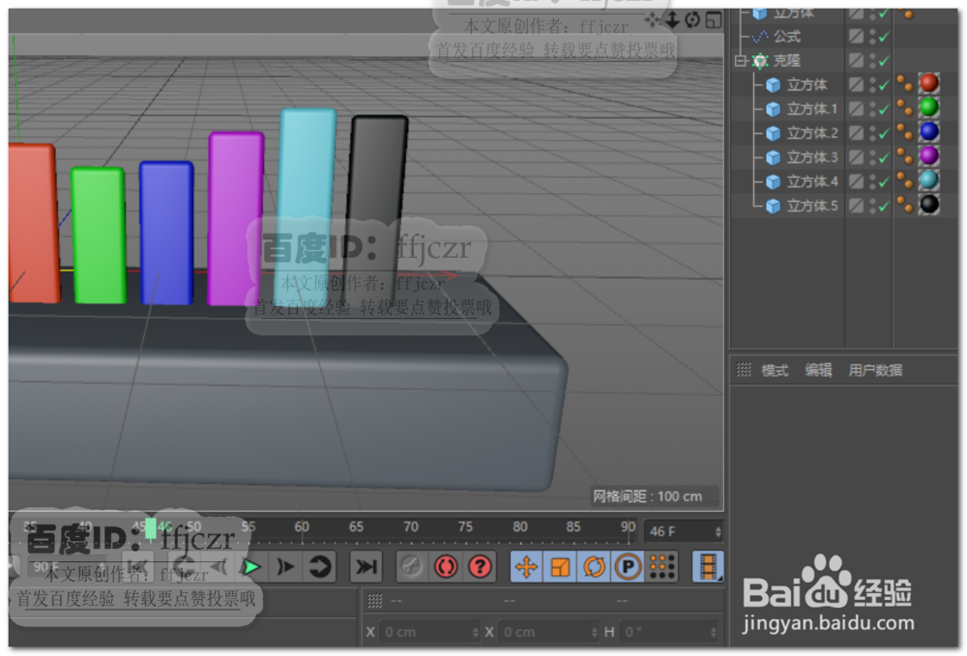Open the 用户数据 menu
Screen dimensions: 967x656
pyautogui.click(x=875, y=370)
